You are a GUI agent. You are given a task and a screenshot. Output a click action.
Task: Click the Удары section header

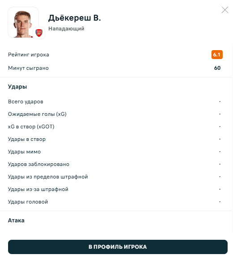coord(17,86)
